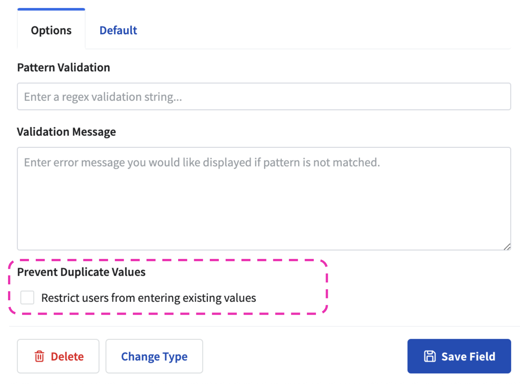Select the Options tab
The height and width of the screenshot is (384, 520).
click(x=51, y=30)
